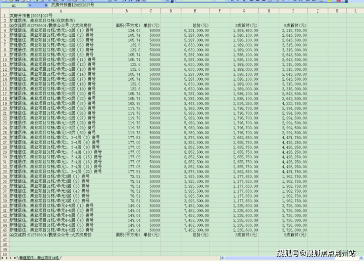Screen dimensions: 364x261
Task: Select cell 单元1-2层 (30) 商号
Action: (x=61, y=133)
